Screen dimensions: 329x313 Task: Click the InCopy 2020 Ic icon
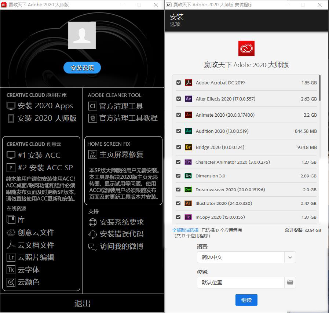pos(188,217)
